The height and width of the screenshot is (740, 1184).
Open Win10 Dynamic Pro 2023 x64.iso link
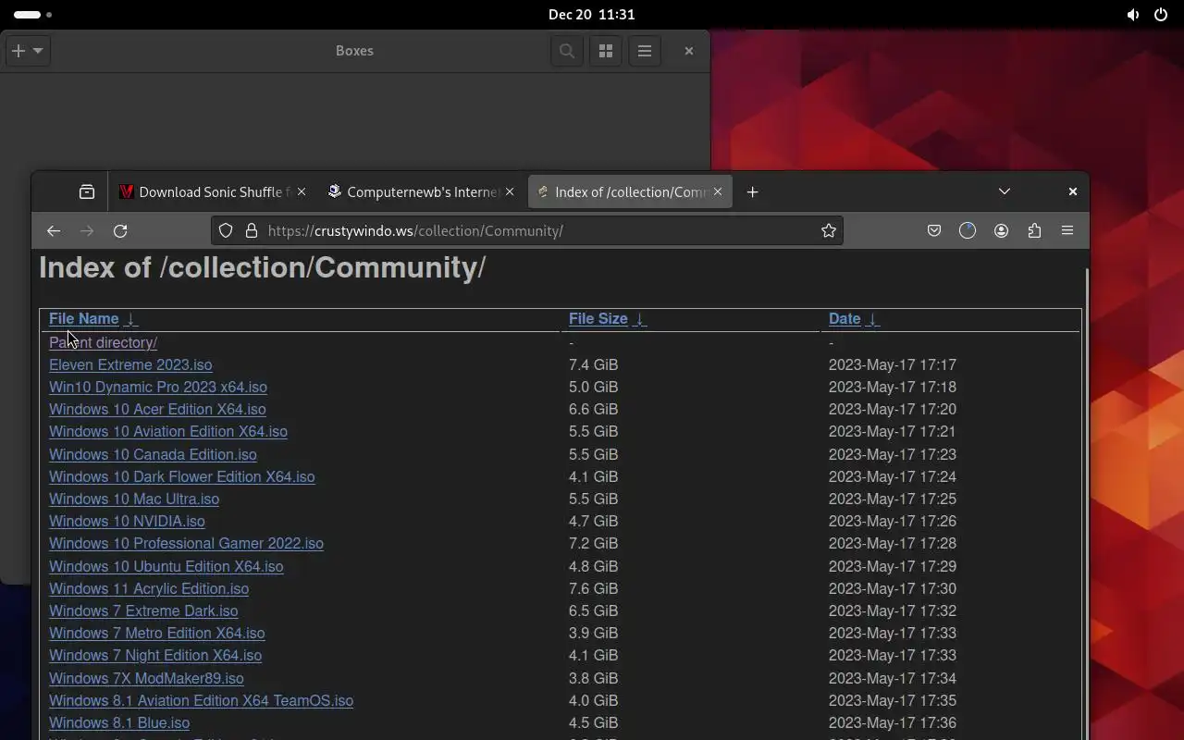158,388
